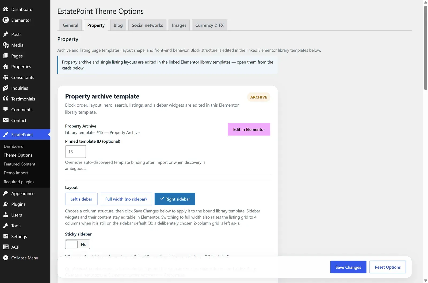Click the Collapse Menu arrow icon
Image resolution: width=428 pixels, height=283 pixels.
tap(6, 258)
